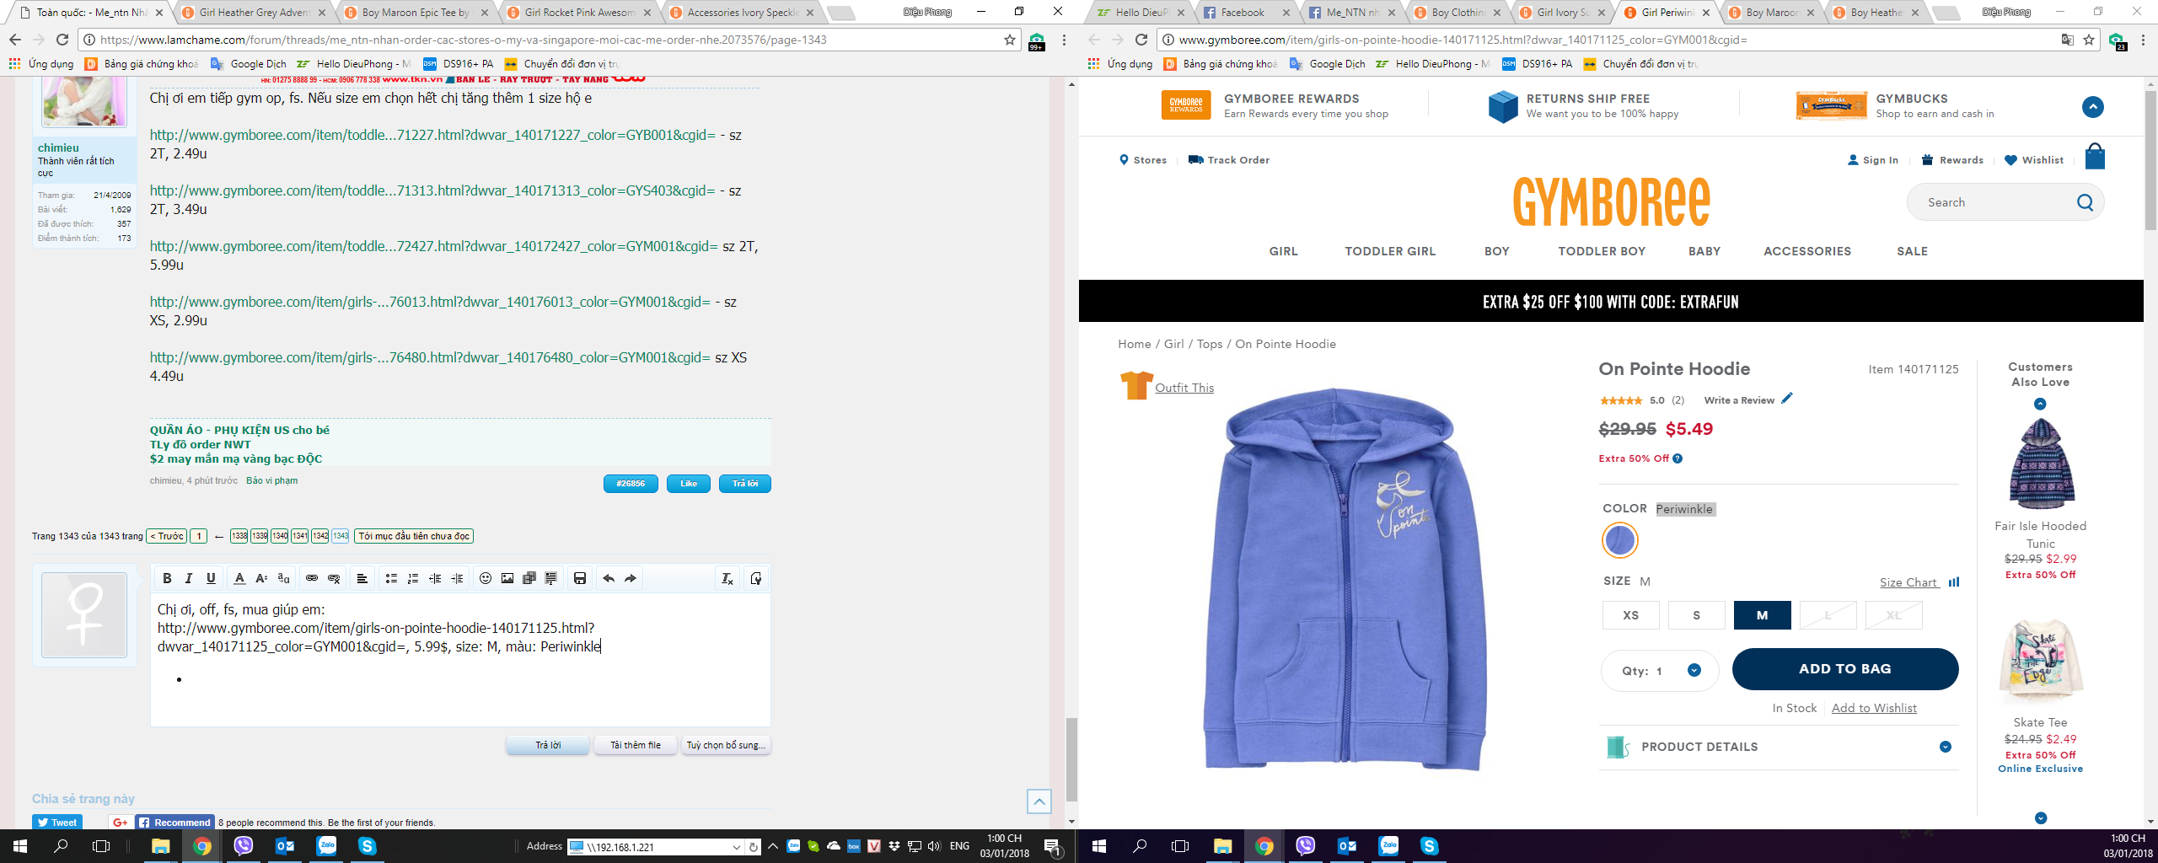This screenshot has width=2158, height=863.
Task: Click the Fair Isle Hooded Tunic thumbnail
Action: (2040, 464)
